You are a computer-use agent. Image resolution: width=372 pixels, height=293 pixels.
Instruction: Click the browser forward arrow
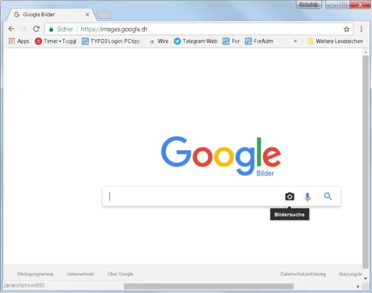24,29
